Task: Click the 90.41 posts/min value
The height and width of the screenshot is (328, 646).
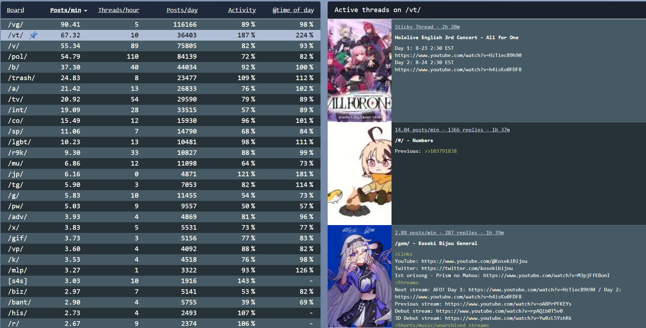Action: point(70,24)
